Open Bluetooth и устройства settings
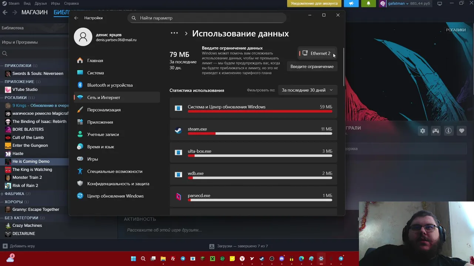Viewport: 474px width, 266px height. coord(117,85)
